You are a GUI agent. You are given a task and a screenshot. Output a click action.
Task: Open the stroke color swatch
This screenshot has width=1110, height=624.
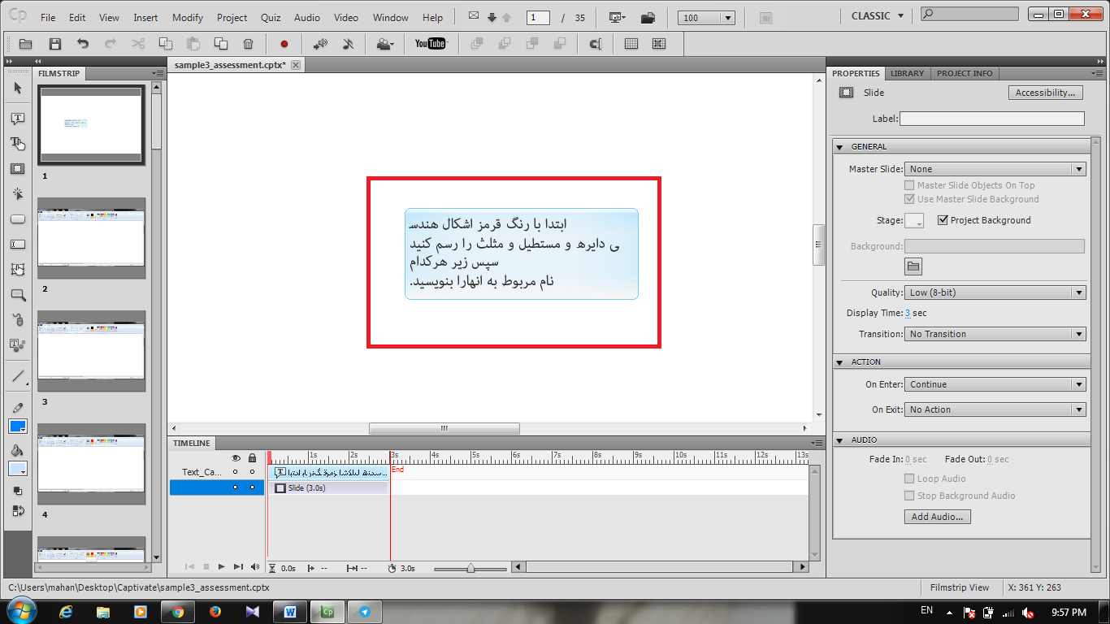(18, 427)
